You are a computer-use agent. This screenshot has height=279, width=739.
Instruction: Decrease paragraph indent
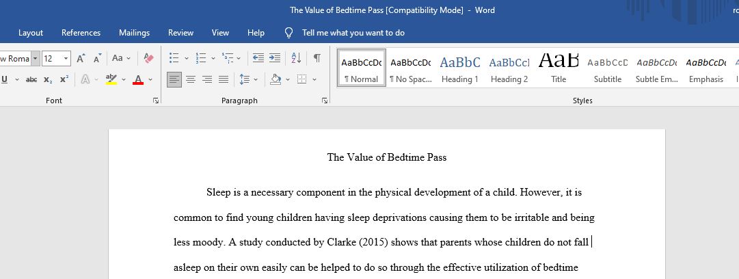(258, 58)
